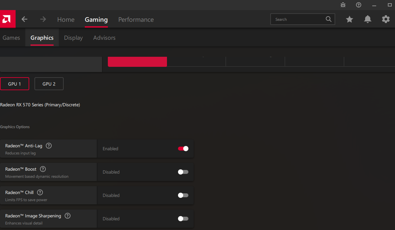Viewport: 395px width, 230px height.
Task: Maximize the Radeon Software window
Action: pos(390,5)
